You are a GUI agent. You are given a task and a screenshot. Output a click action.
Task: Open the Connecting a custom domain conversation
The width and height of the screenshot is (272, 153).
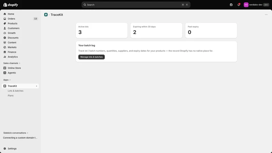(20, 138)
